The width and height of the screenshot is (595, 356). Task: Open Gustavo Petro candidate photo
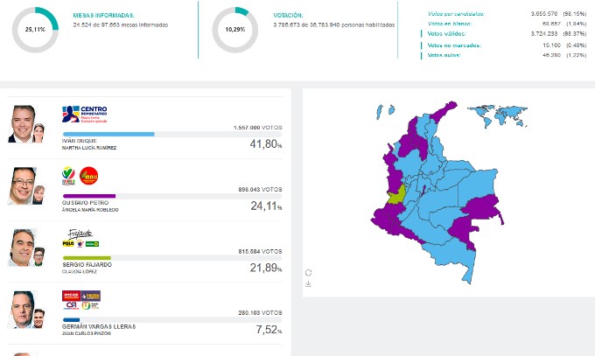coord(21,185)
